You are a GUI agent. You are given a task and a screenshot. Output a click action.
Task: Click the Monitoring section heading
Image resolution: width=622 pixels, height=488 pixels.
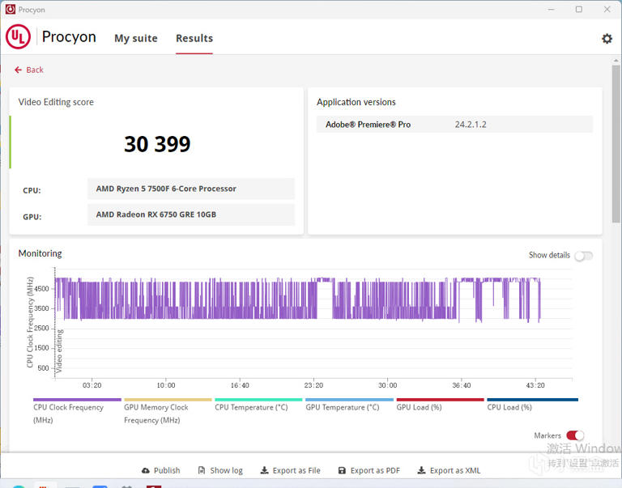pyautogui.click(x=40, y=253)
